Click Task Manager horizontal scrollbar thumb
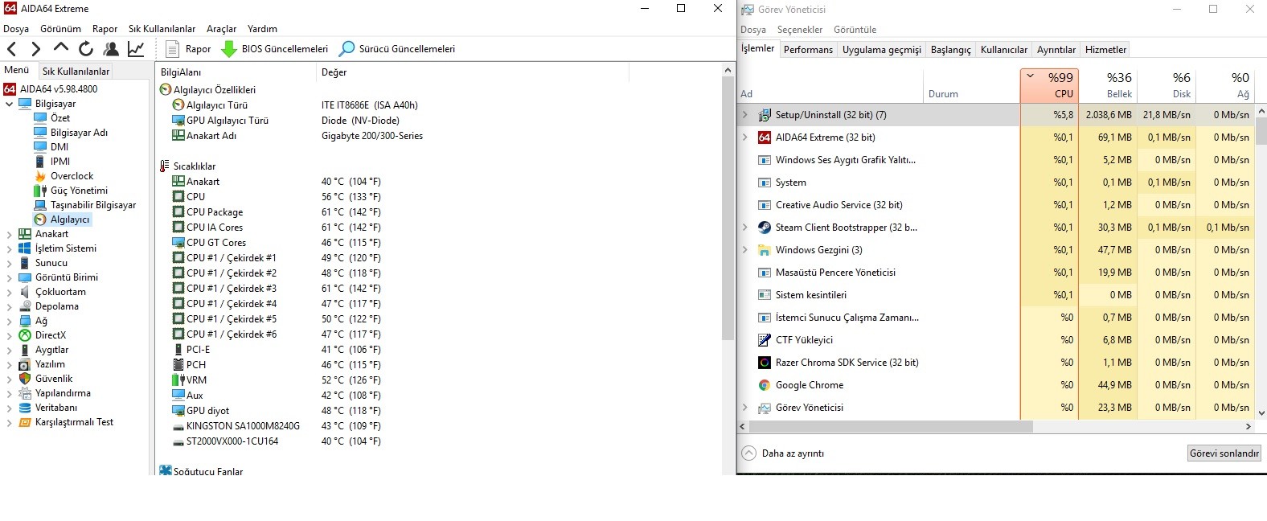 [x=891, y=427]
